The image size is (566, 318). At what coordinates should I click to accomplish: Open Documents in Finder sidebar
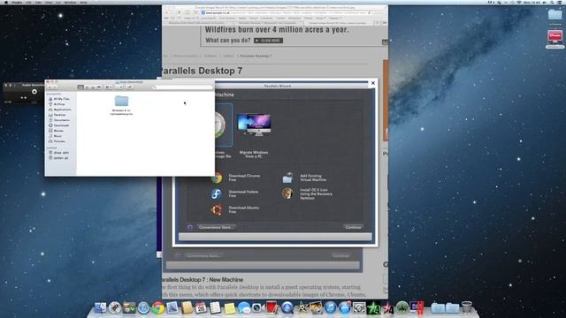point(59,120)
